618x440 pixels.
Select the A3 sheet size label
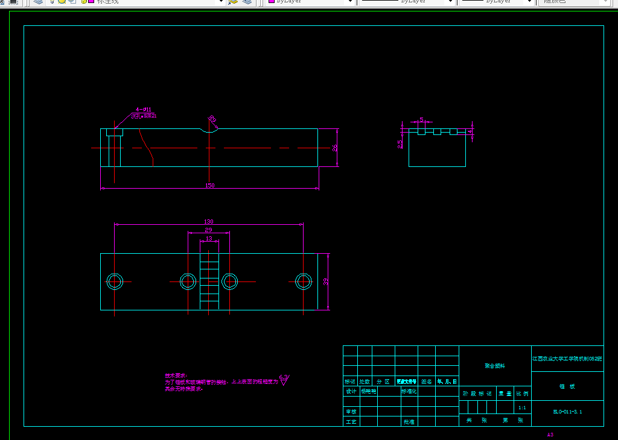point(550,435)
